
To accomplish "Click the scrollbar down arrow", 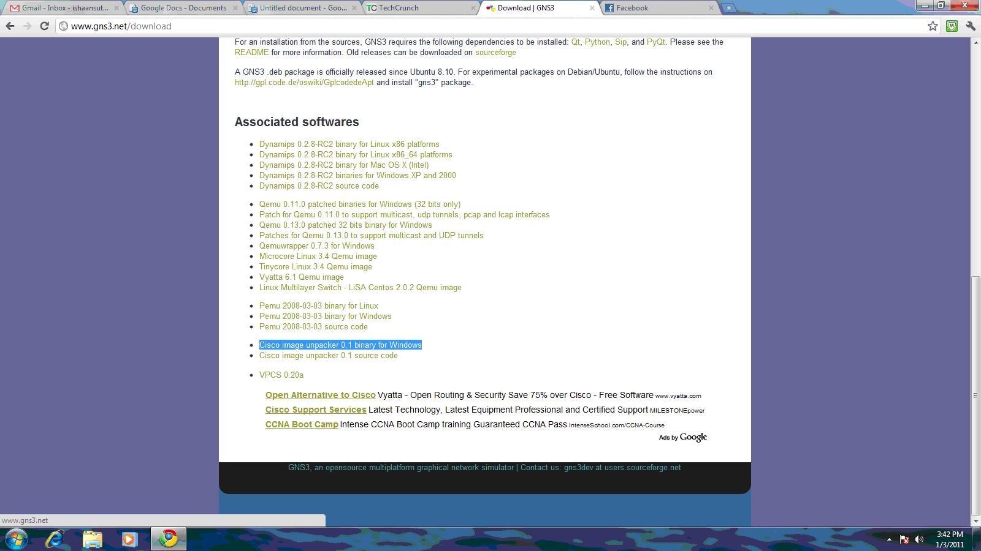I will [975, 522].
